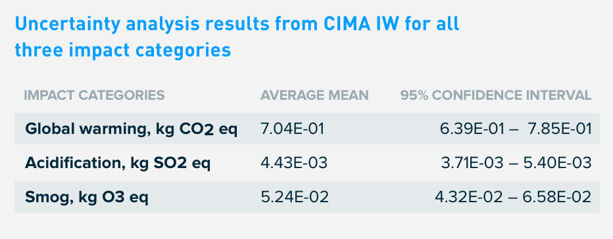Screen dimensions: 613x239
Task: Select the IMPACT CATEGORIES column header
Action: 94,95
